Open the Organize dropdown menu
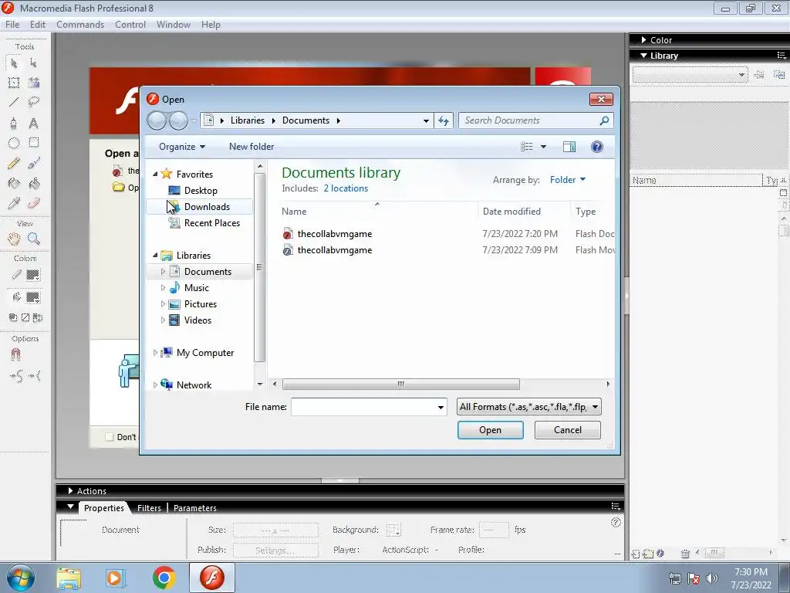The width and height of the screenshot is (790, 593). (182, 147)
